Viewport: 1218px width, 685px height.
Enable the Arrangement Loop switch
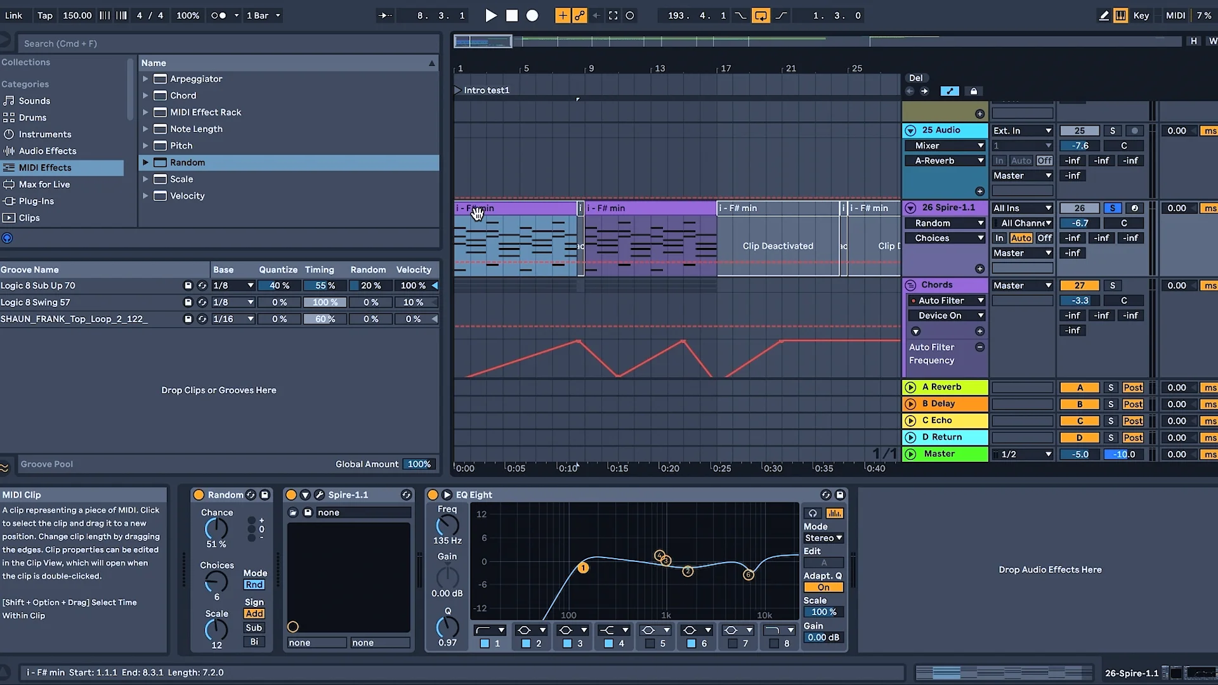pos(761,16)
